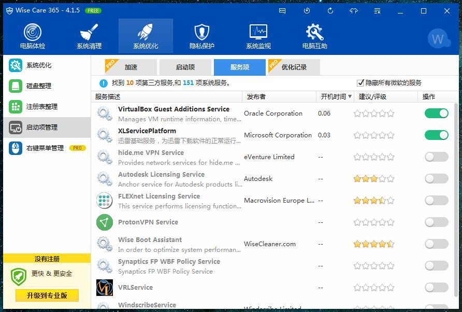Open the feedback message icon in titlebar
Screen dimensions: 462x312
point(282,10)
